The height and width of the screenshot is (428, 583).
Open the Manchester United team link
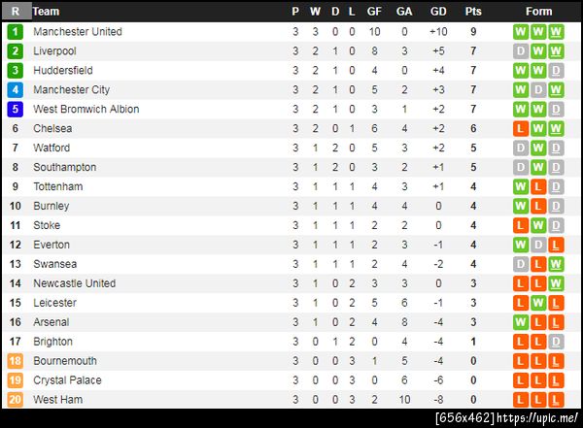[x=78, y=31]
